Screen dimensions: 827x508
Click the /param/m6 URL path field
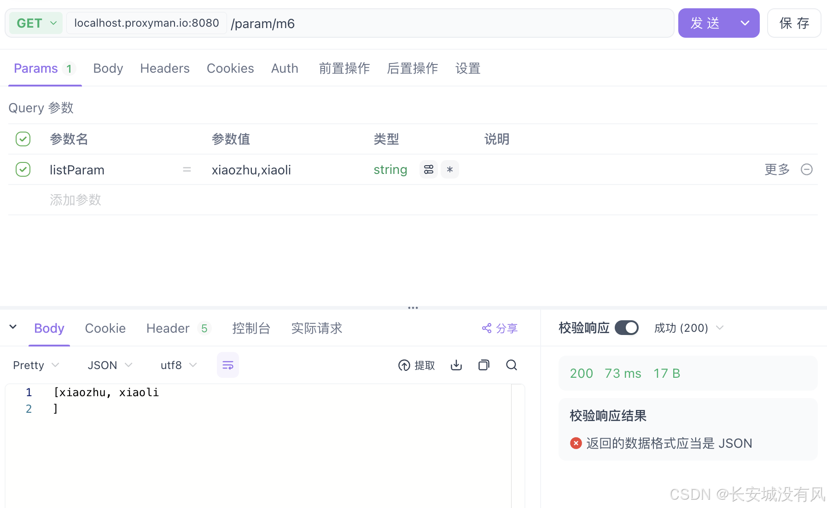click(451, 23)
